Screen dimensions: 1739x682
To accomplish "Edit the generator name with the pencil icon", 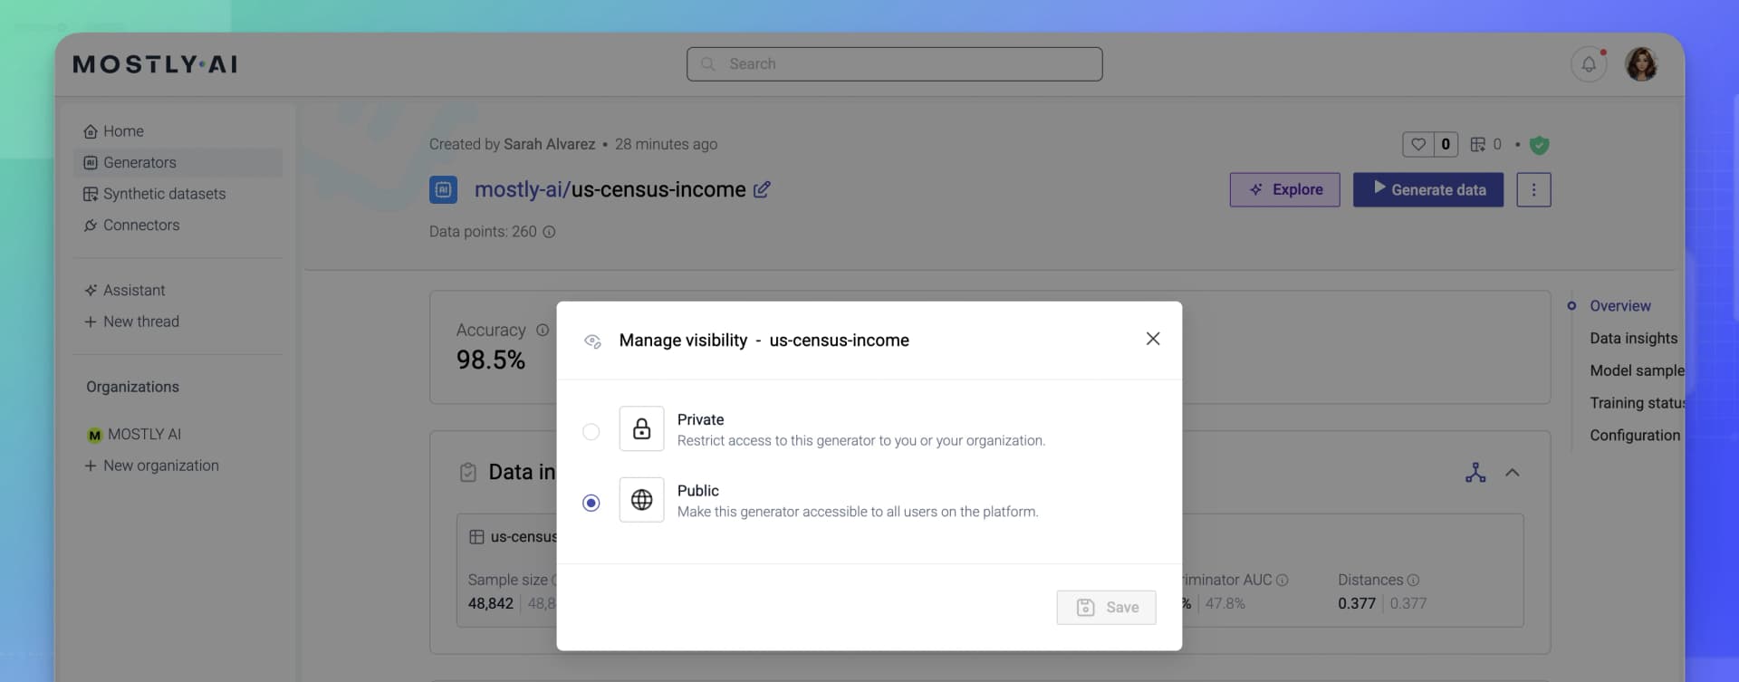I will pyautogui.click(x=762, y=189).
